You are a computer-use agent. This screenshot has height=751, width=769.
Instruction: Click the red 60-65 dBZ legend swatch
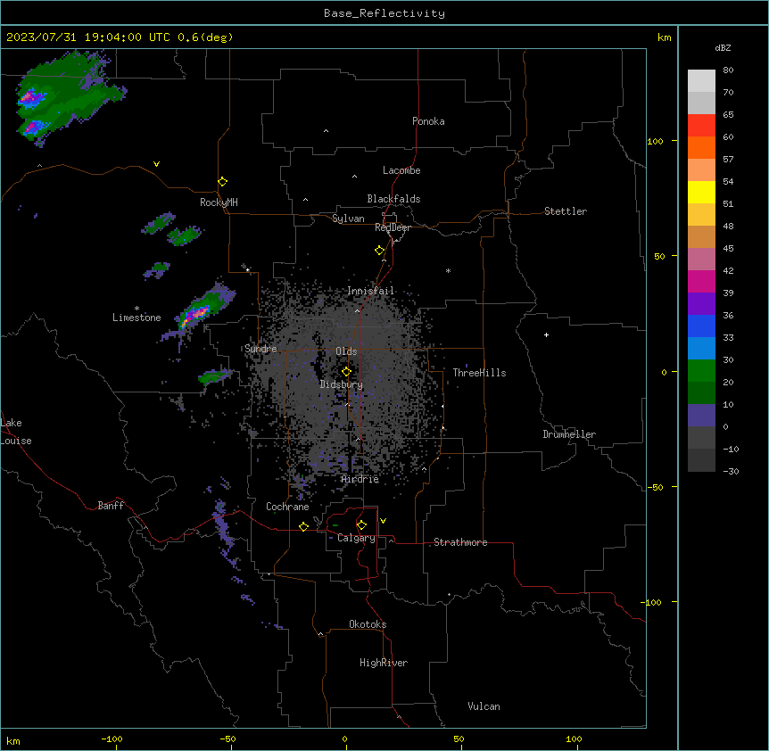701,125
